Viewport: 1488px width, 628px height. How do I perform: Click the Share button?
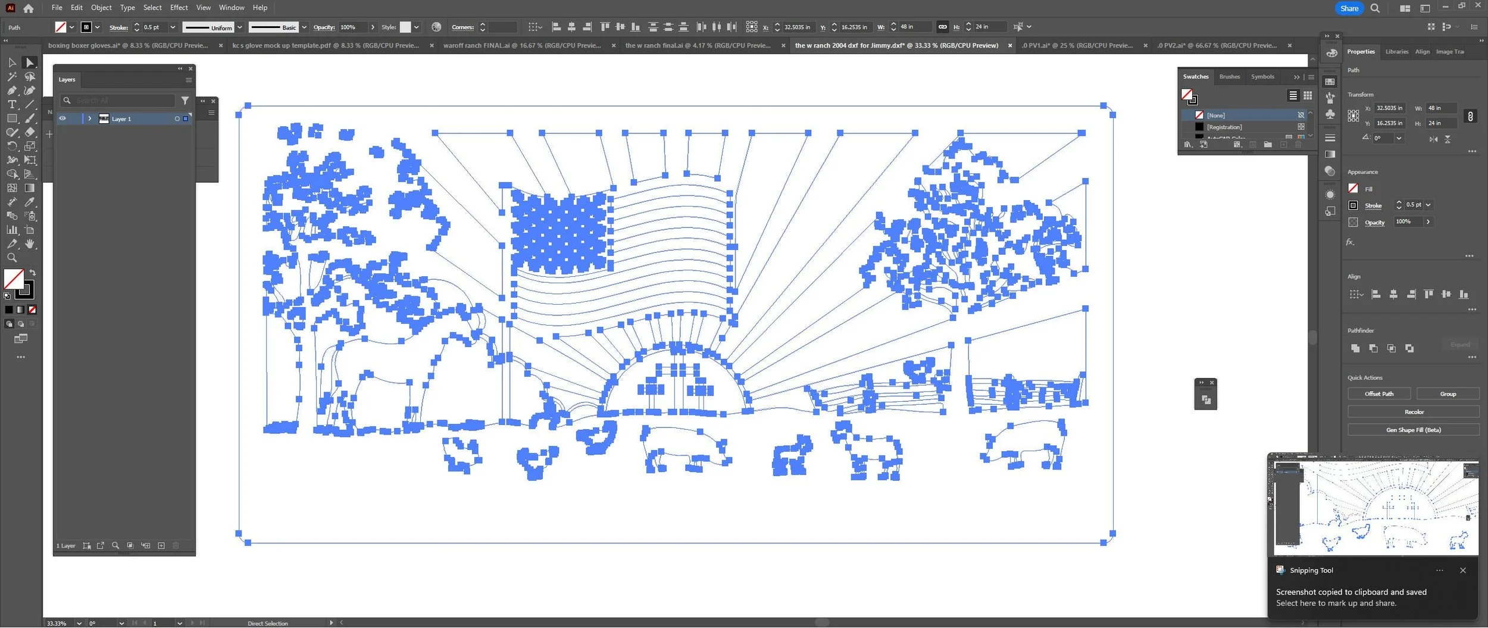1349,8
